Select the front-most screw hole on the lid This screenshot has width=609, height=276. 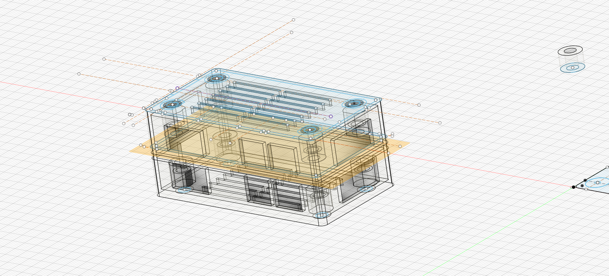310,130
